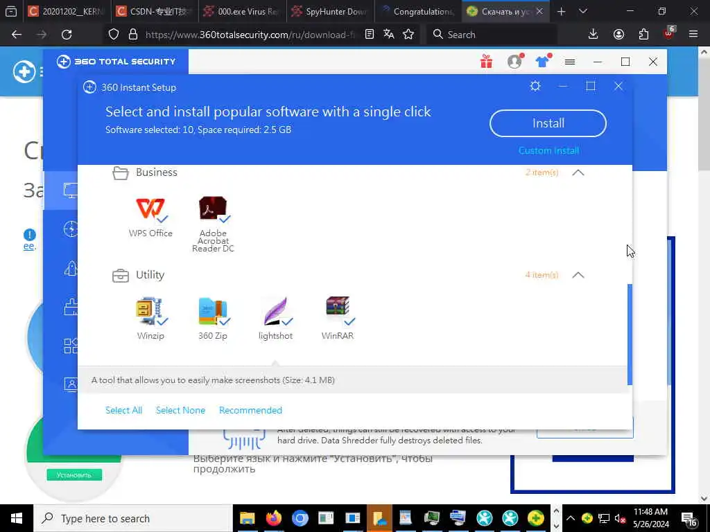Click the translate page icon
The width and height of the screenshot is (710, 532).
click(388, 35)
